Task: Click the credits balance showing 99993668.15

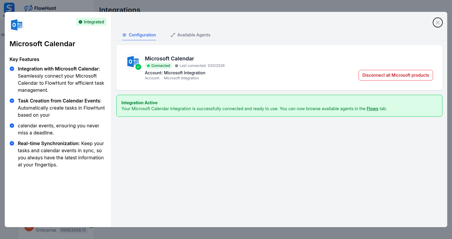Action: [73, 230]
